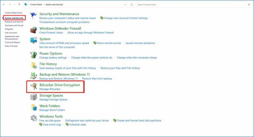The image size is (254, 137).
Task: Open the Power Options heading
Action: (x=51, y=53)
